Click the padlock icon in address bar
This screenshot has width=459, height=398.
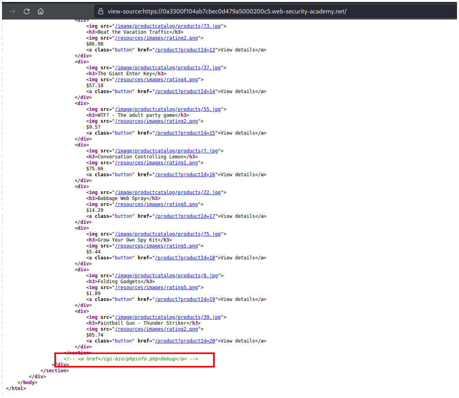pyautogui.click(x=101, y=11)
